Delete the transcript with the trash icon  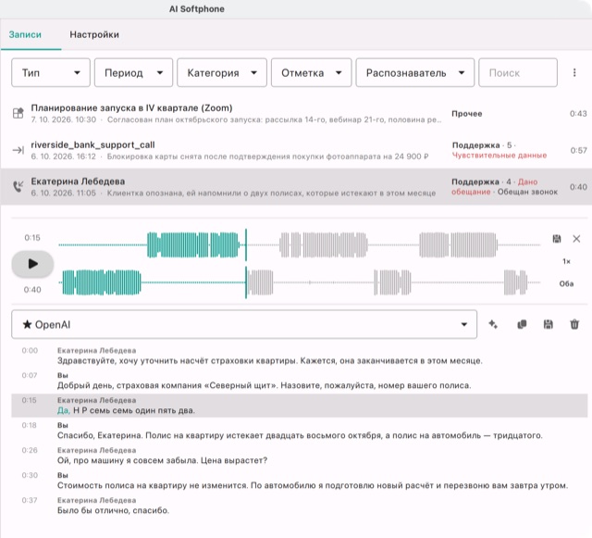coord(574,324)
